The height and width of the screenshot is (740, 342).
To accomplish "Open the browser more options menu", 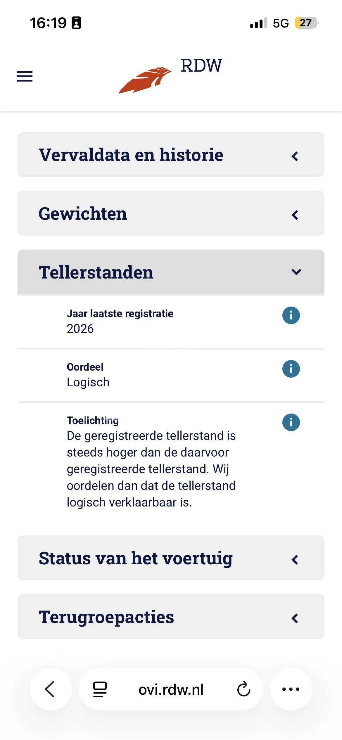I will pos(291,689).
